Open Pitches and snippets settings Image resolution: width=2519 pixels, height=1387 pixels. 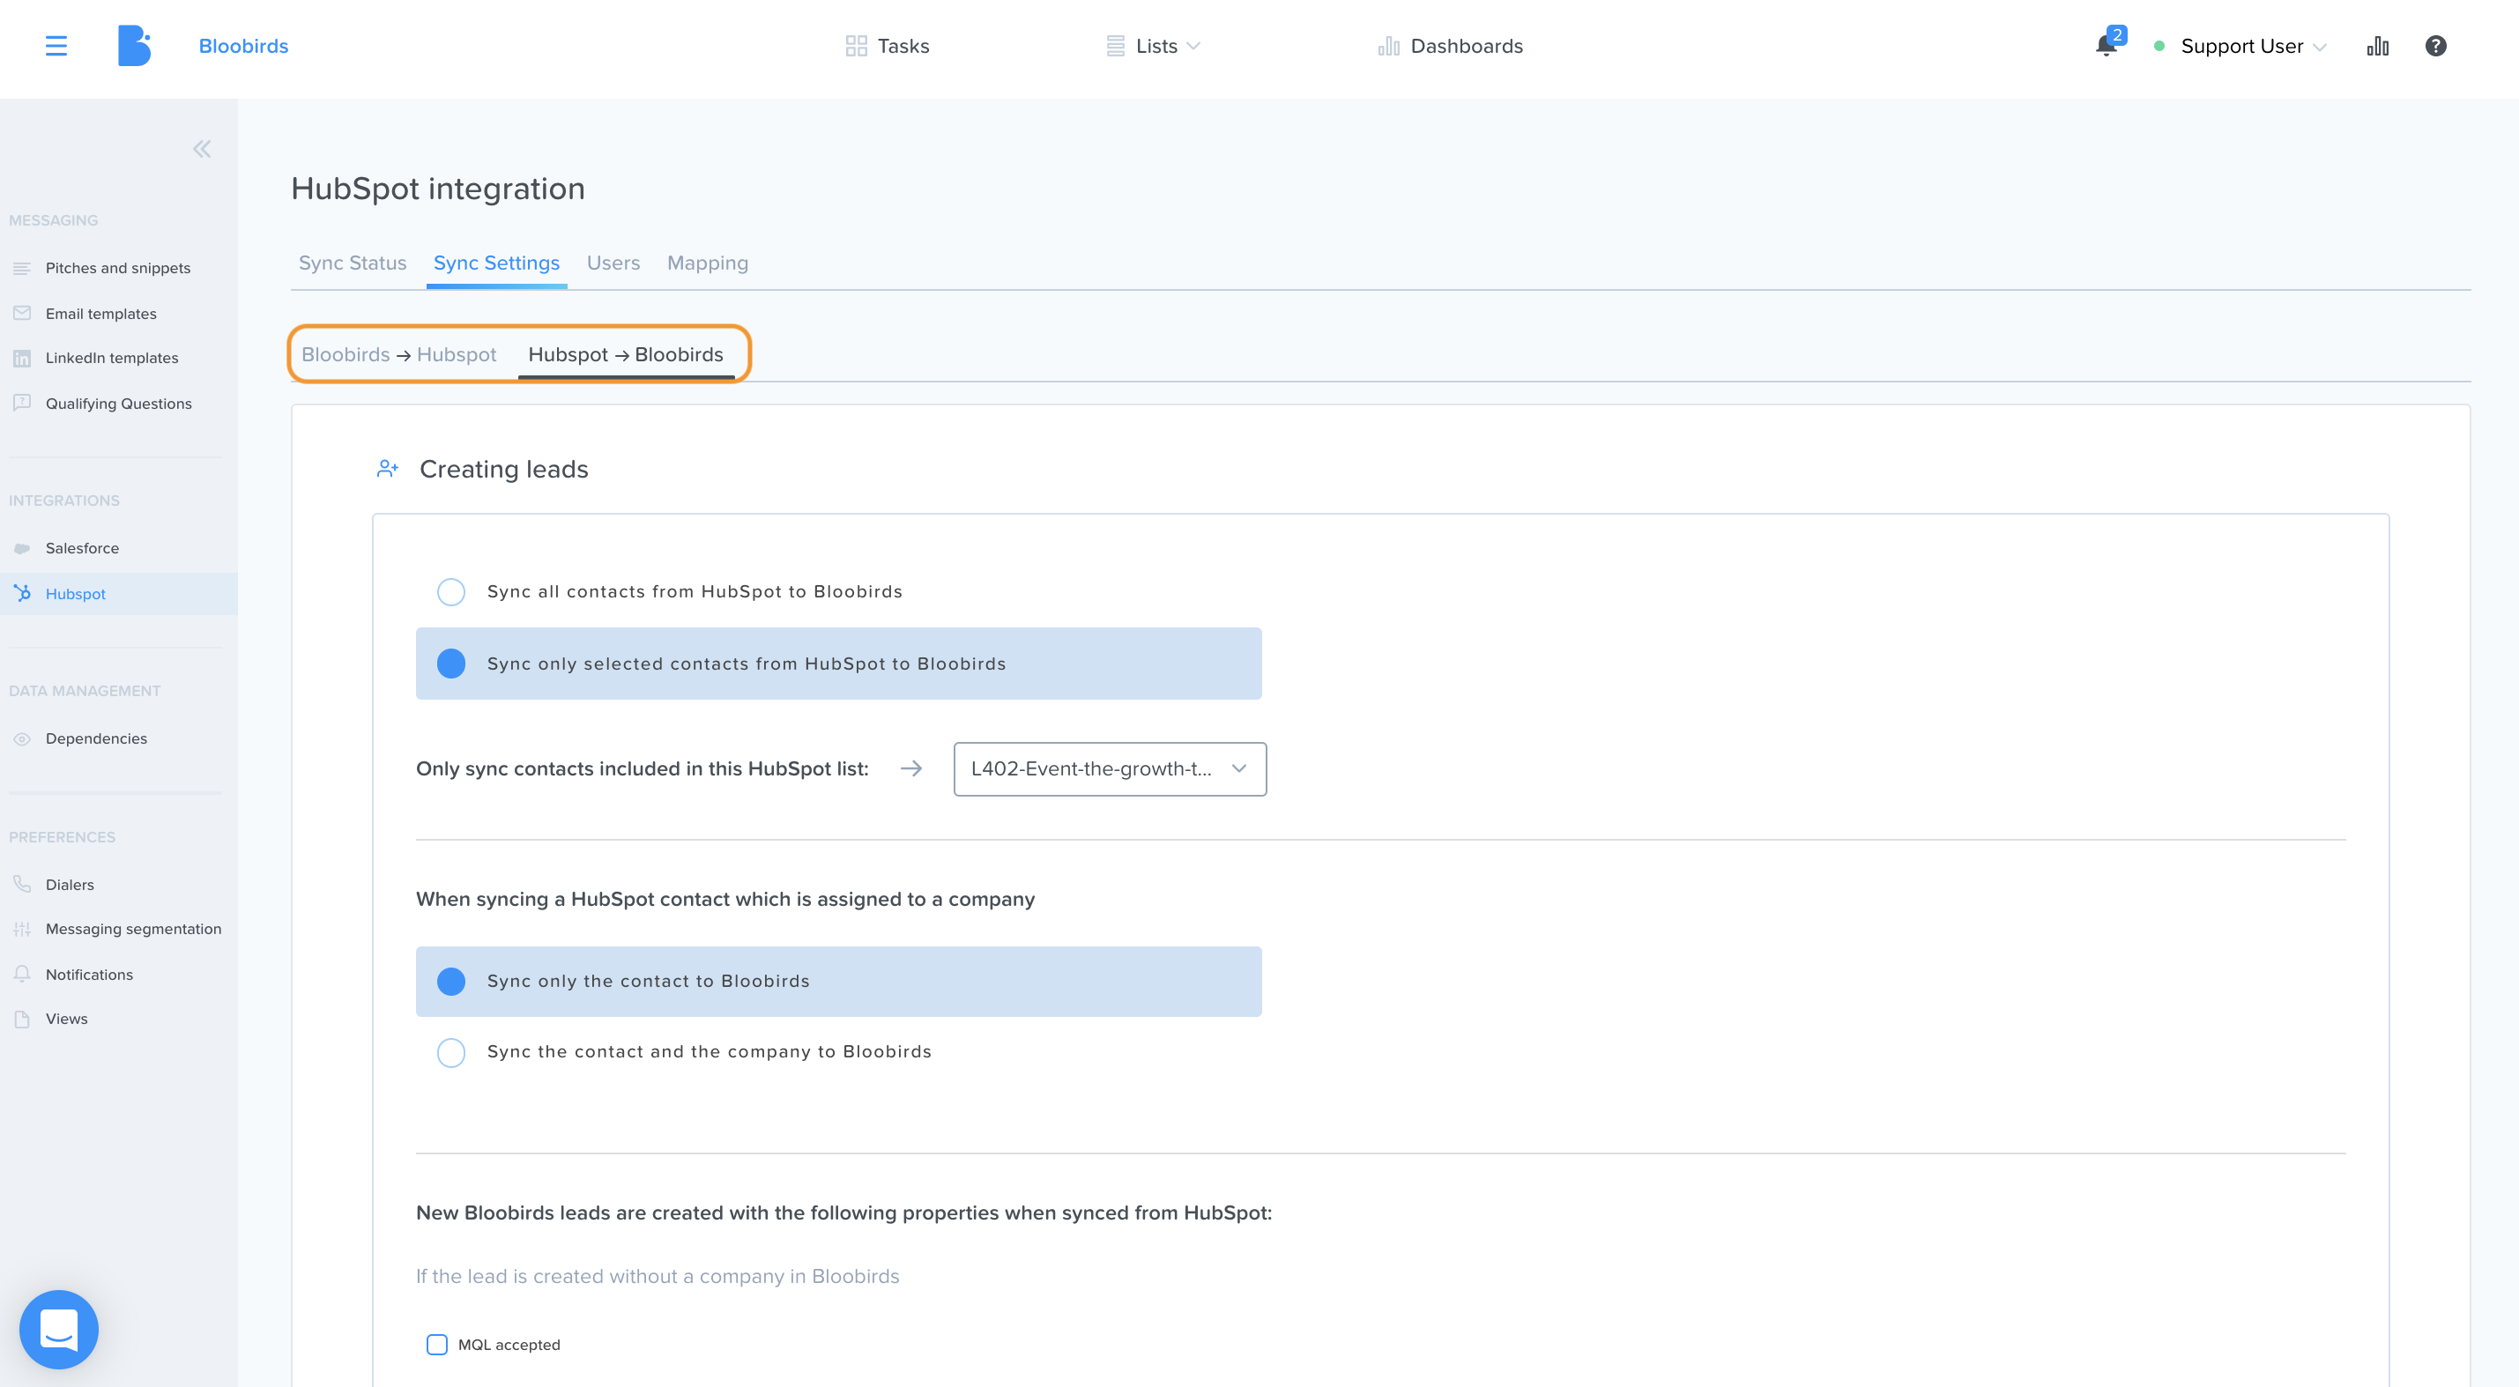(117, 268)
